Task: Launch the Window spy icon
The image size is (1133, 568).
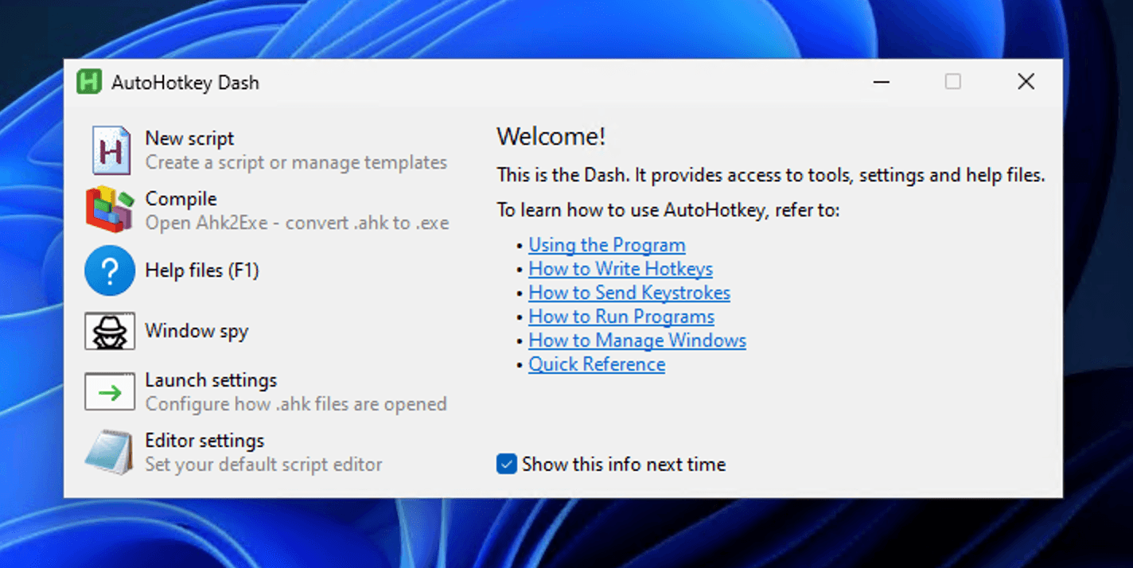Action: (x=110, y=331)
